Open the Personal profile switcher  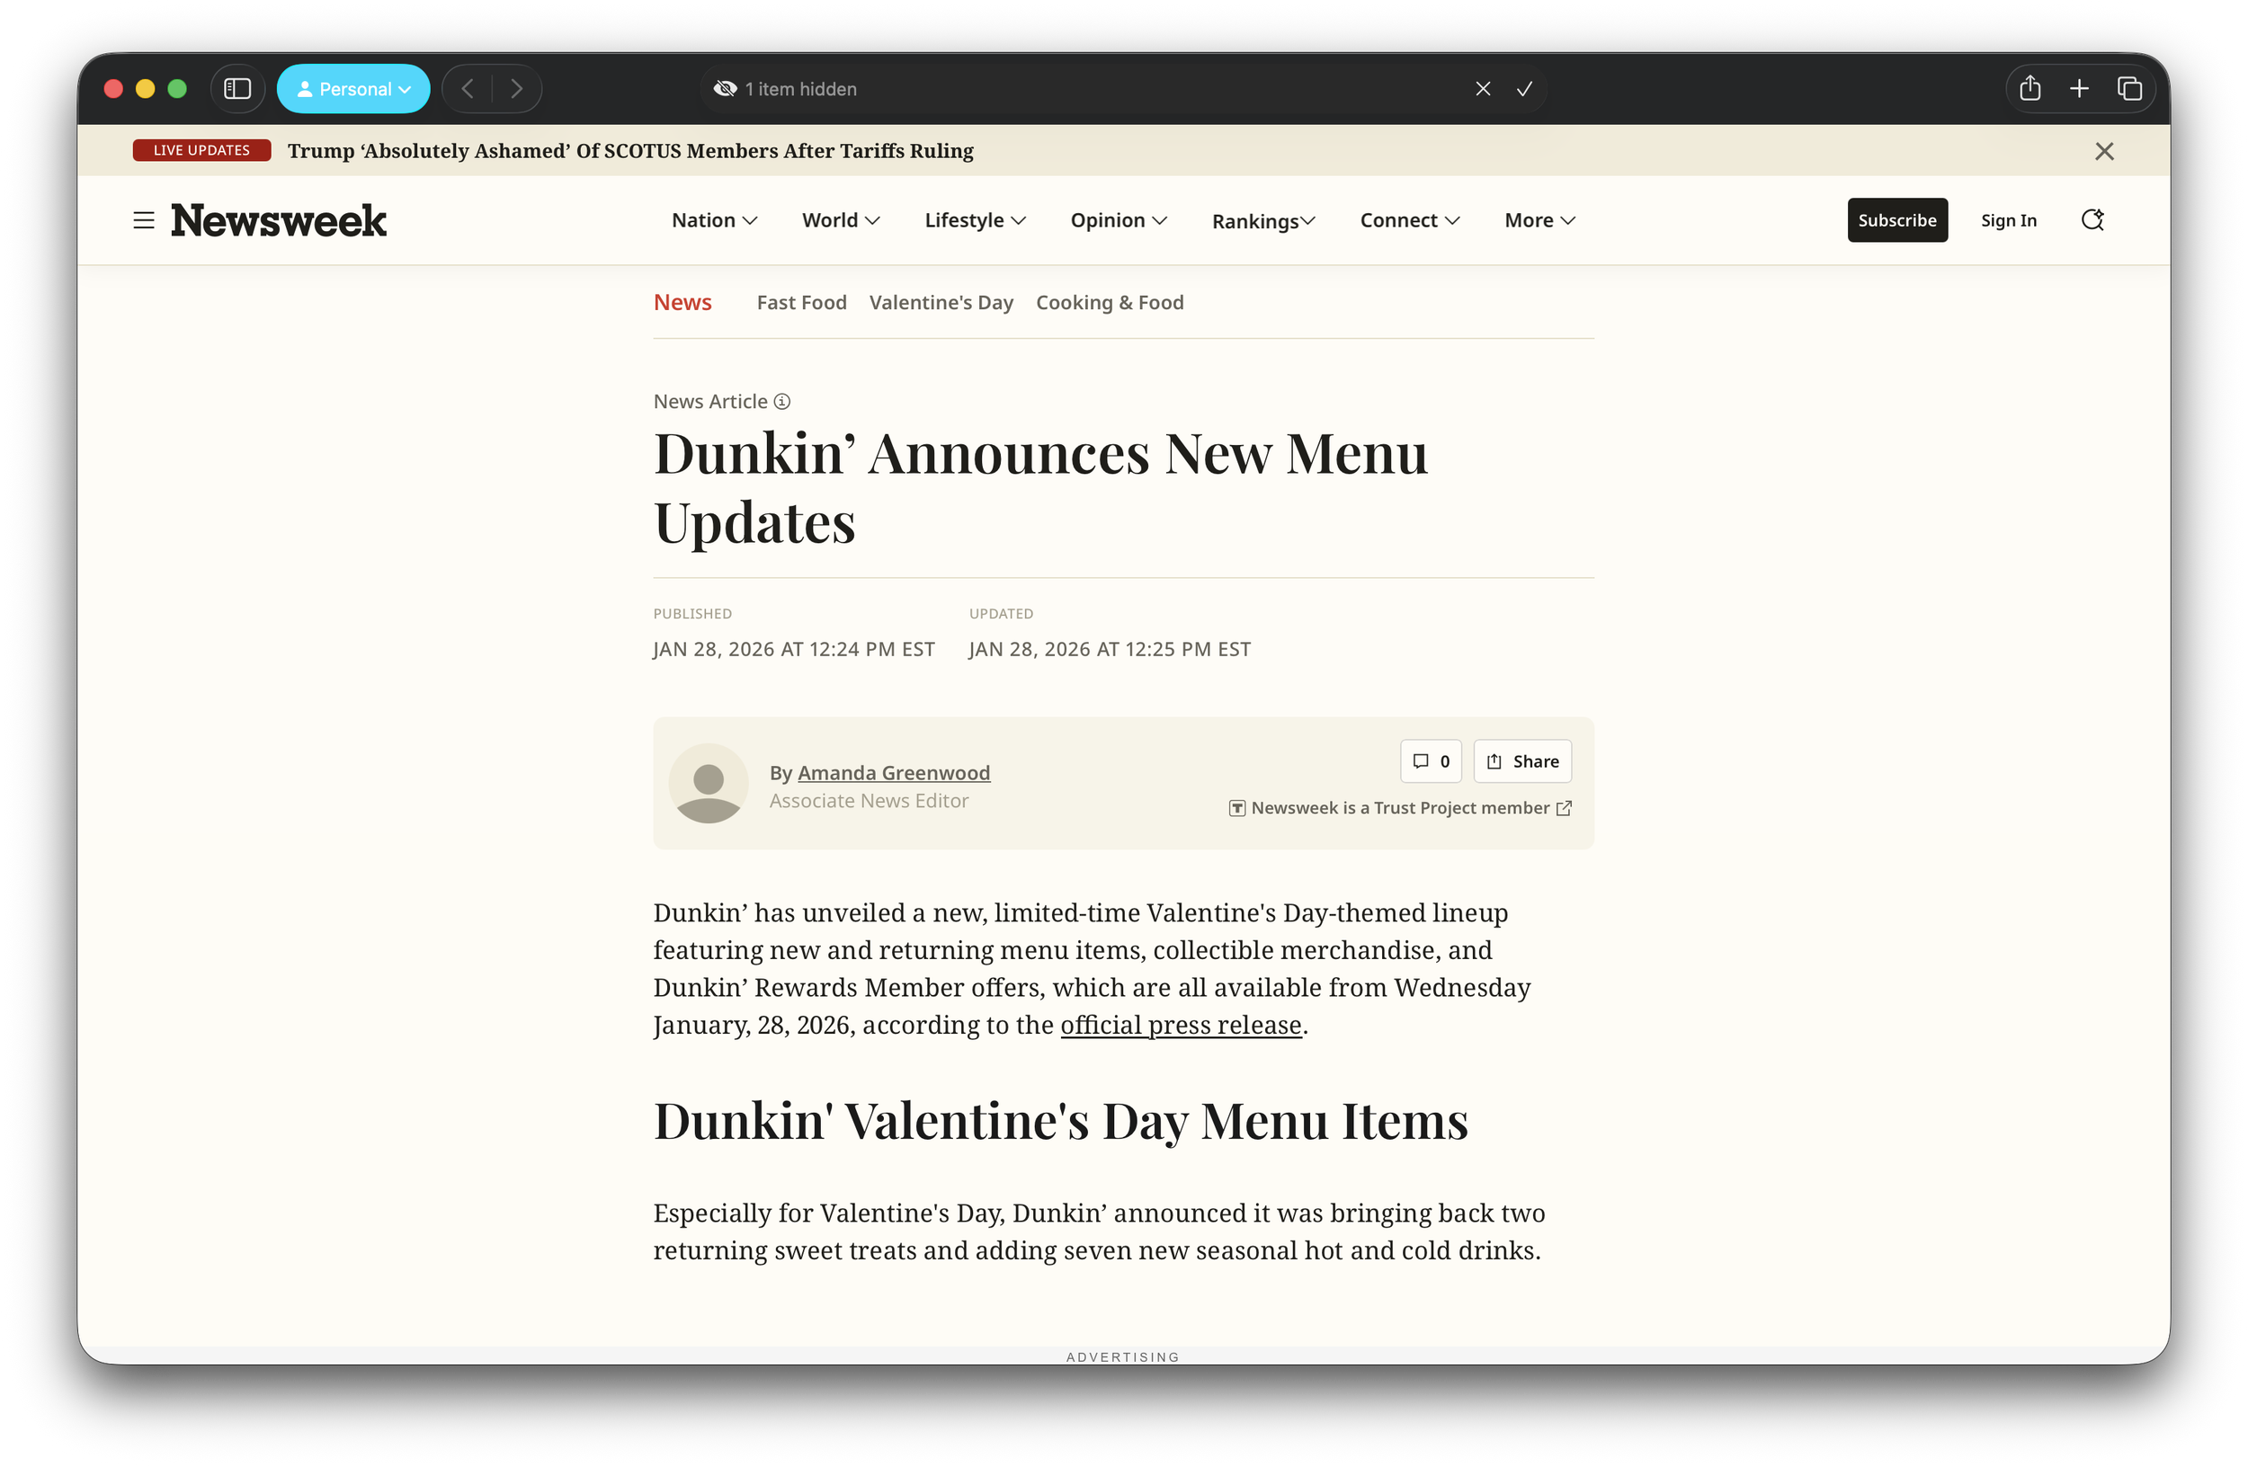point(353,88)
